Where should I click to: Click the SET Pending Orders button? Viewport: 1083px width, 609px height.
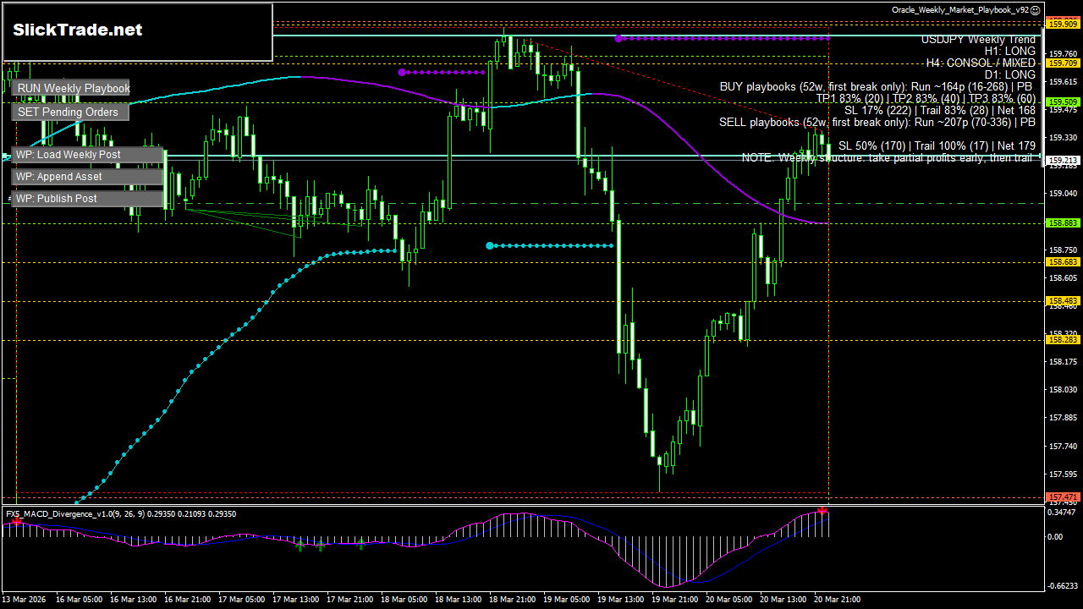tap(71, 112)
